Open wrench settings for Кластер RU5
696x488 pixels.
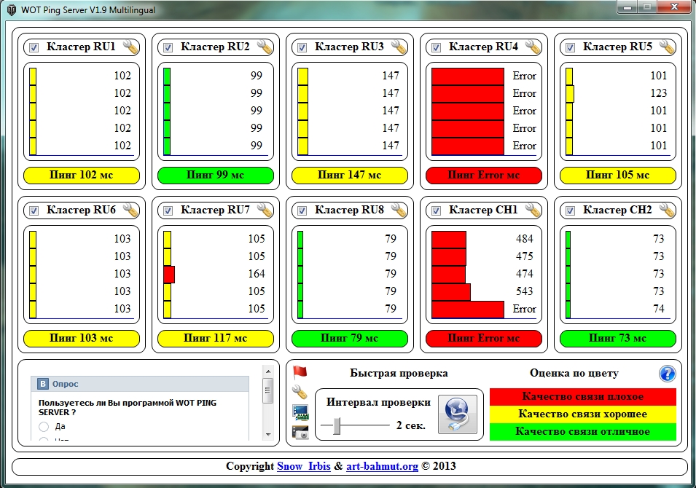(667, 47)
